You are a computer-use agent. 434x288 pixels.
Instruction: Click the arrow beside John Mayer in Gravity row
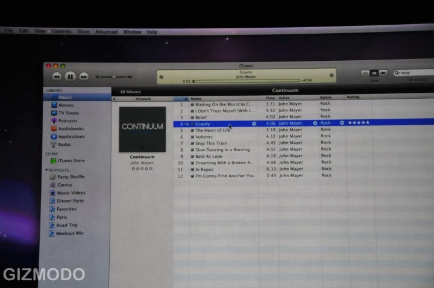pyautogui.click(x=315, y=123)
